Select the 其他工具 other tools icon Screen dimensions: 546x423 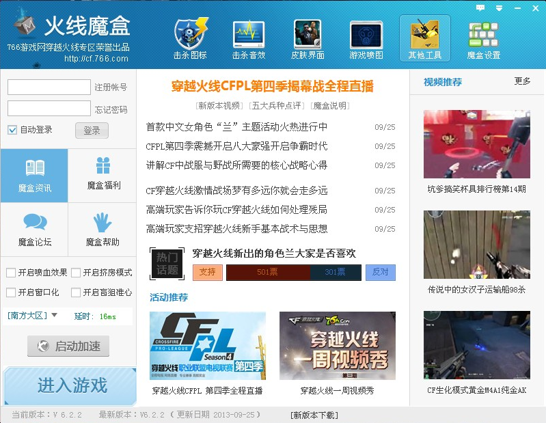(x=425, y=38)
